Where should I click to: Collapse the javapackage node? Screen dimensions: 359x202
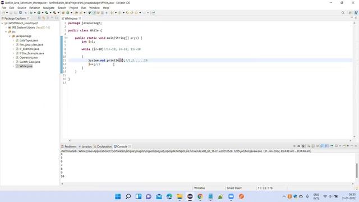coord(10,36)
